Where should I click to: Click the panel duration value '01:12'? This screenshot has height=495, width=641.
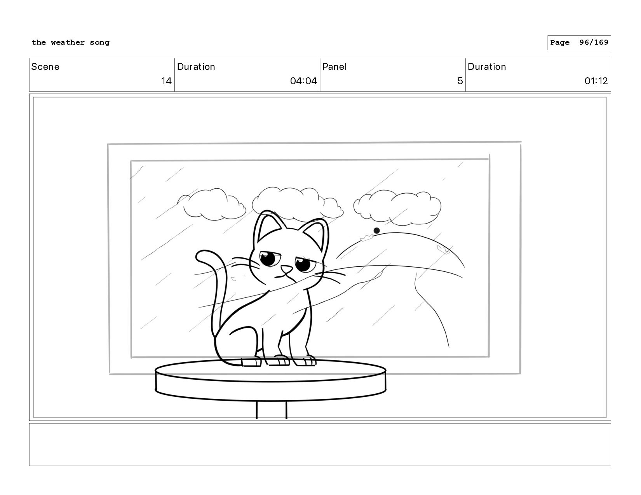(x=596, y=81)
